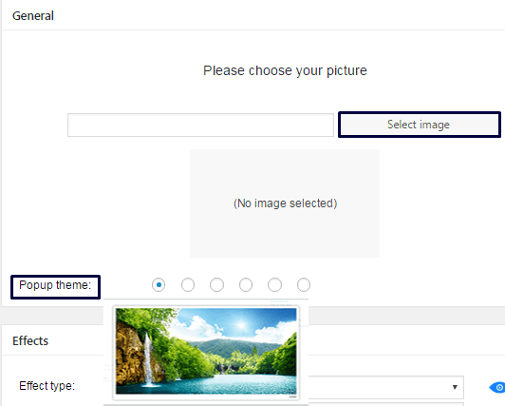This screenshot has width=505, height=406.
Task: Click the General section header
Action: pyautogui.click(x=33, y=16)
